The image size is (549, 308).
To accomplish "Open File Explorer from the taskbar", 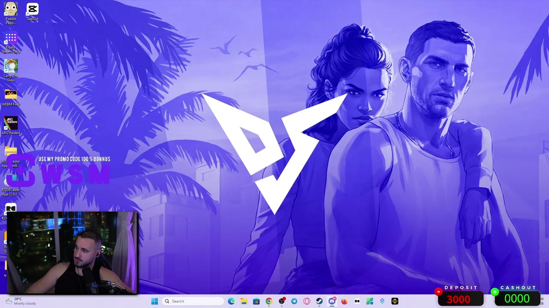I will (x=244, y=301).
